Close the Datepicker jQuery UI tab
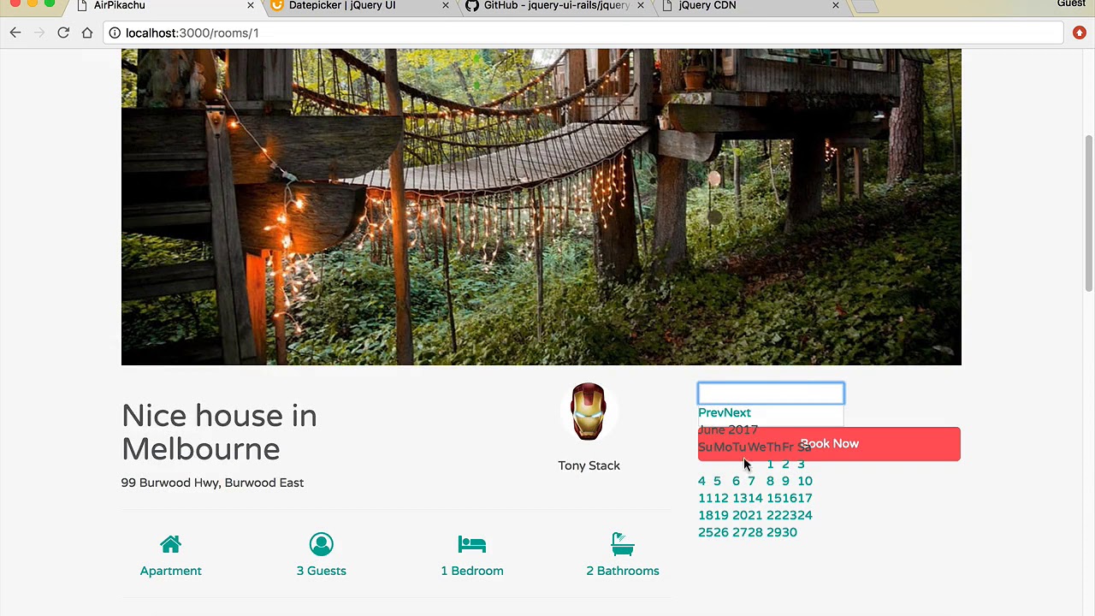This screenshot has width=1095, height=616. pyautogui.click(x=446, y=5)
